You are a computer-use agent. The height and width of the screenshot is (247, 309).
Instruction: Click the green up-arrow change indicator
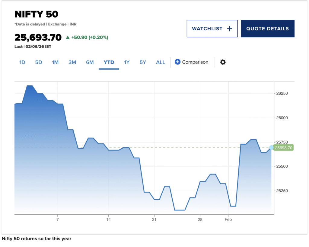(68, 38)
